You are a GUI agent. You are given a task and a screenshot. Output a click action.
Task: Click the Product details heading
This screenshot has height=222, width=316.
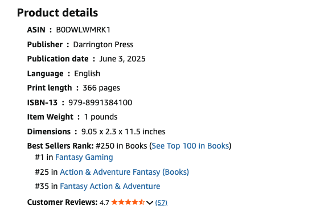pyautogui.click(x=58, y=13)
